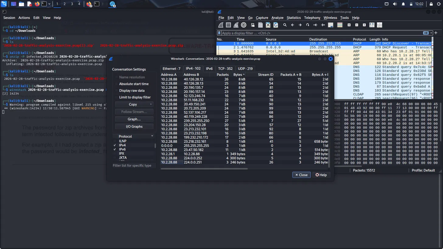443x249 pixels.
Task: Go back to previous packet arrow
Action: click(x=292, y=25)
